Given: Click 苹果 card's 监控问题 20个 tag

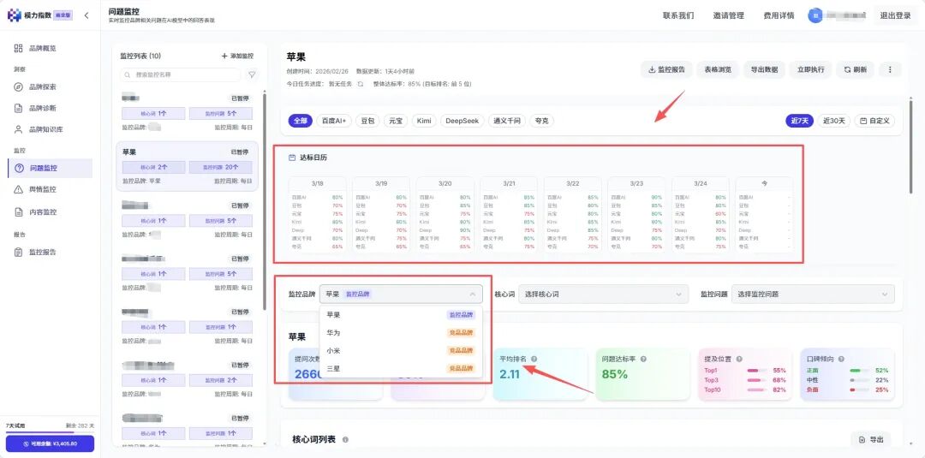Looking at the screenshot, I should [x=221, y=168].
